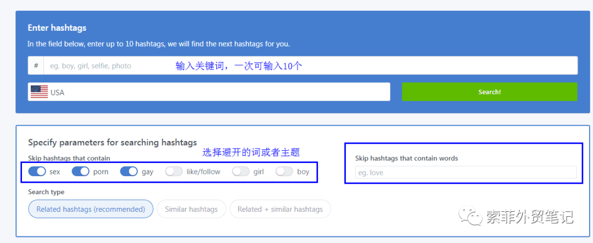Screen dimensions: 593x243
Task: Select Related hashtags (recommended) search type
Action: [x=91, y=209]
